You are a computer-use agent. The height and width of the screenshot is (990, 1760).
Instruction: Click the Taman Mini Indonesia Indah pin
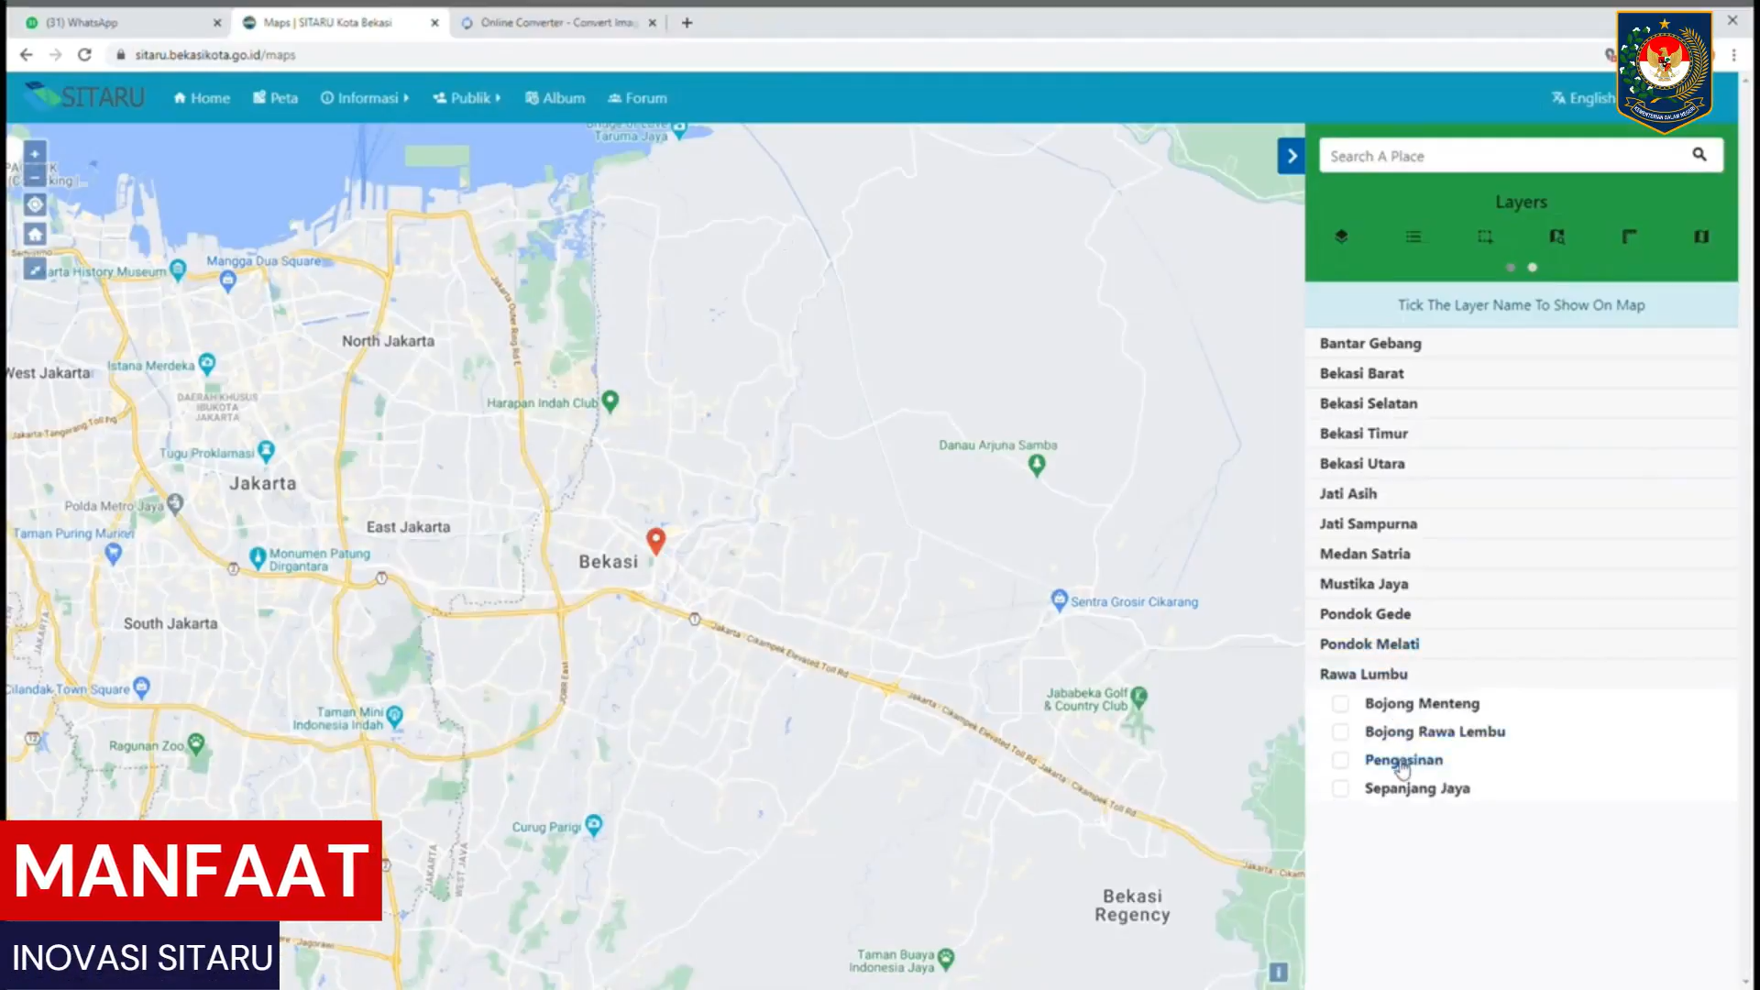pyautogui.click(x=395, y=716)
